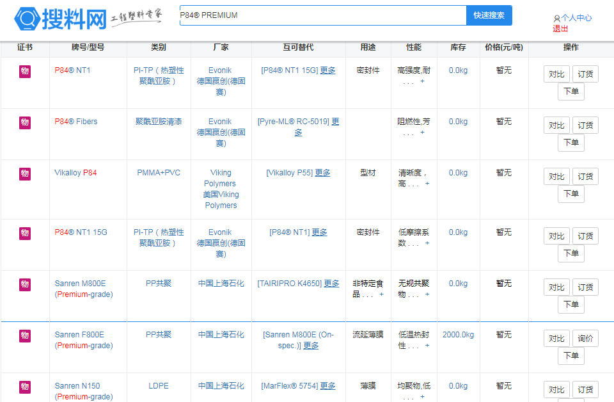
Task: Click 退出 to log out
Action: [x=560, y=29]
